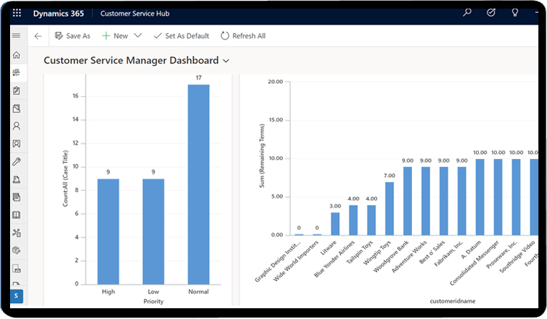Click the 'Normal' category label

pos(199,292)
